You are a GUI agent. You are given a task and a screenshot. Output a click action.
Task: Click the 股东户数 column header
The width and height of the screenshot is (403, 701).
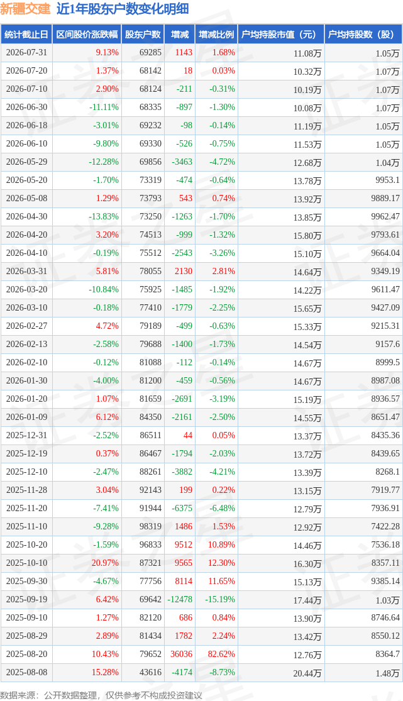point(143,35)
